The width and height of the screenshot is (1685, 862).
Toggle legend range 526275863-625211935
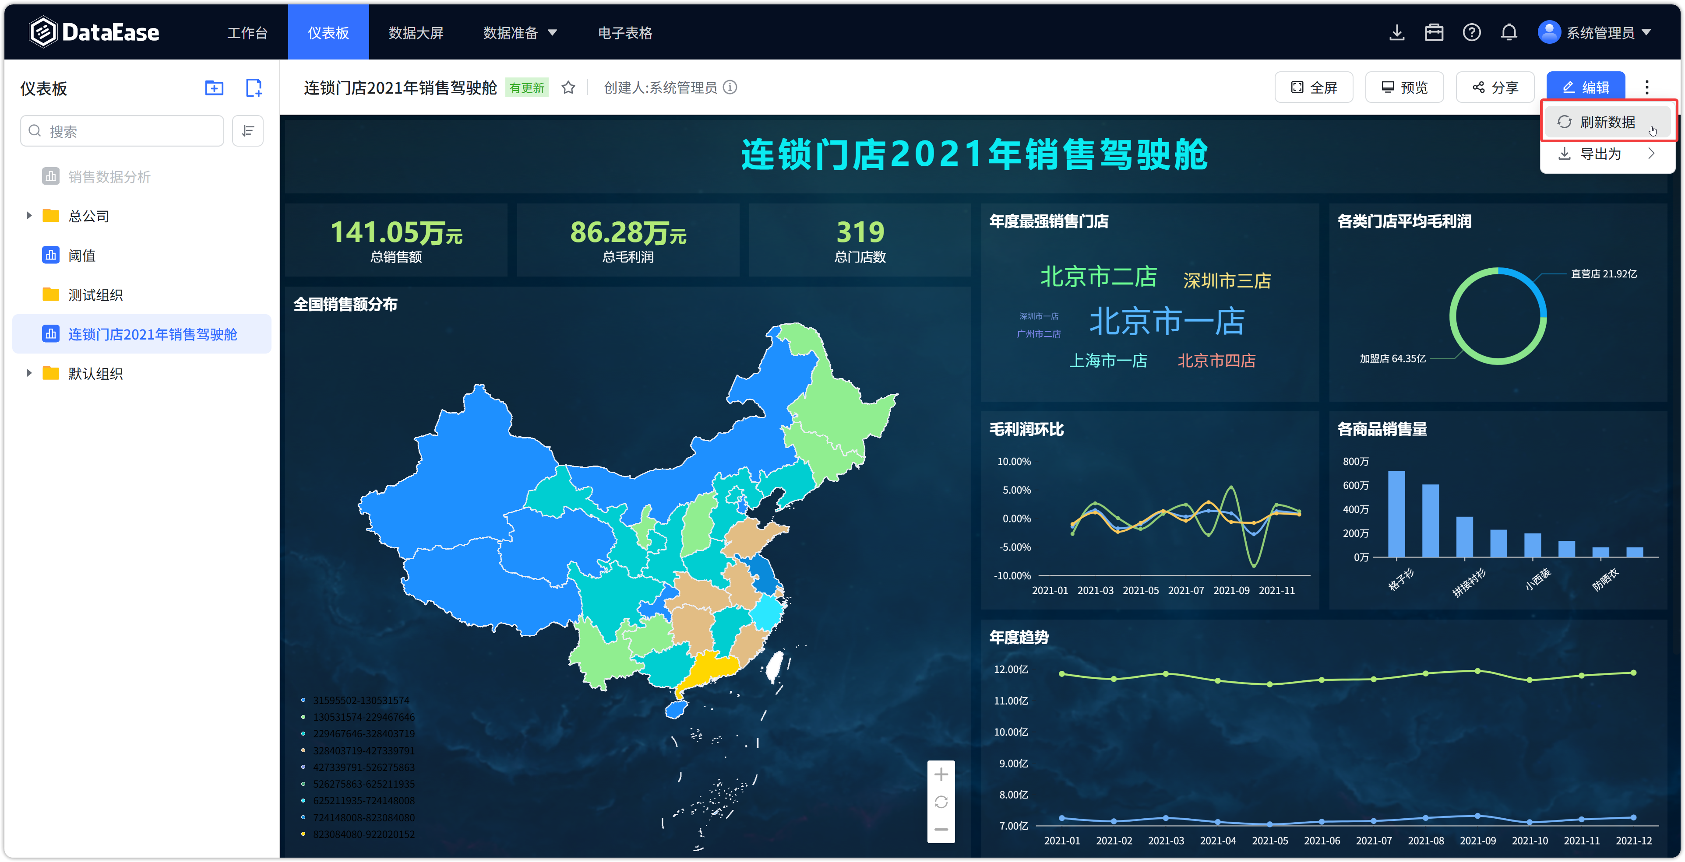[x=358, y=784]
